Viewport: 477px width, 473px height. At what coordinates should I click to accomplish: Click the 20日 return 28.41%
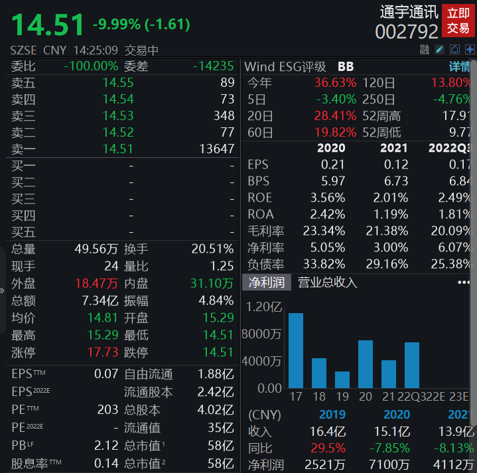point(335,116)
